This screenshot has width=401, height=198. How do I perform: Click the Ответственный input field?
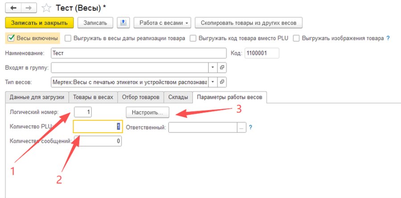click(x=203, y=127)
